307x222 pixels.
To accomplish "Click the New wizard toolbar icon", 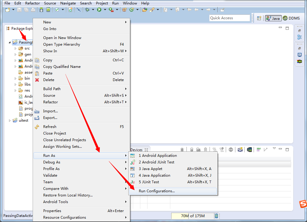I will [x=7, y=10].
